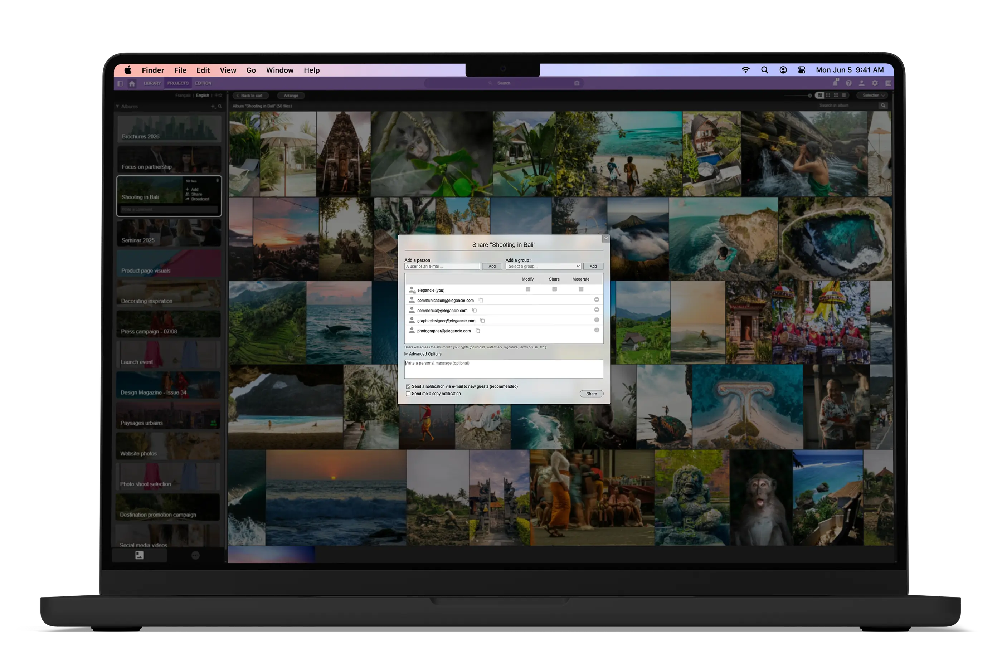1002x668 pixels.
Task: Enable Send me a copy notification
Action: [x=408, y=394]
